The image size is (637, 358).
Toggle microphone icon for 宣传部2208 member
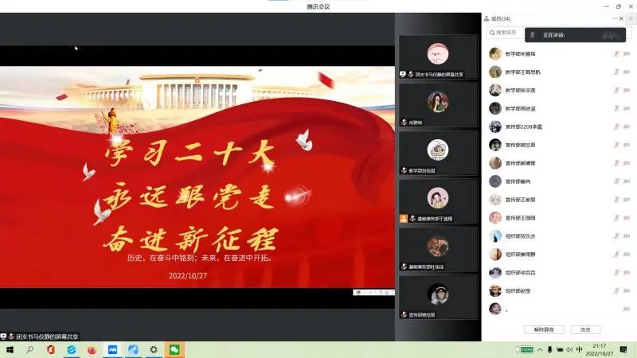(616, 126)
